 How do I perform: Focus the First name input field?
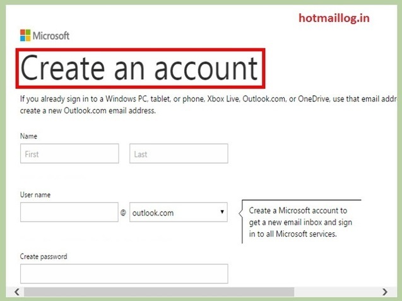click(69, 154)
